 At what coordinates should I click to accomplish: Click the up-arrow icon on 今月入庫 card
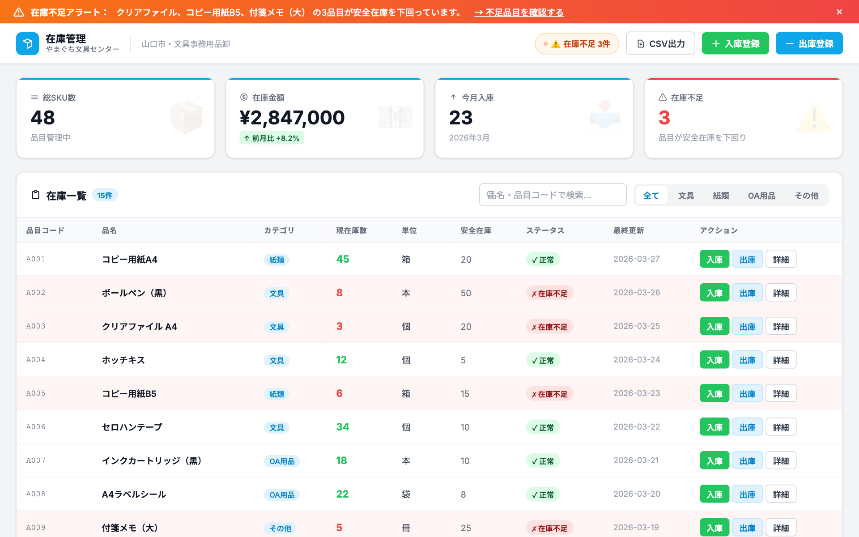pyautogui.click(x=453, y=97)
